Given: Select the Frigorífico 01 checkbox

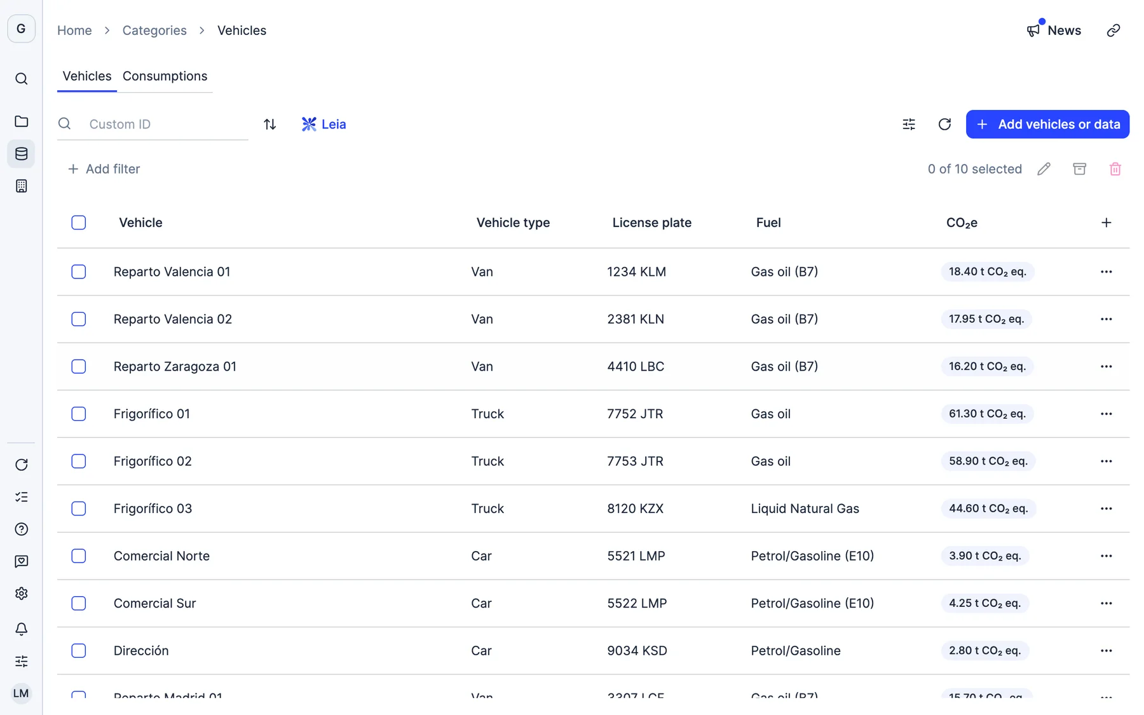Looking at the screenshot, I should pyautogui.click(x=79, y=414).
